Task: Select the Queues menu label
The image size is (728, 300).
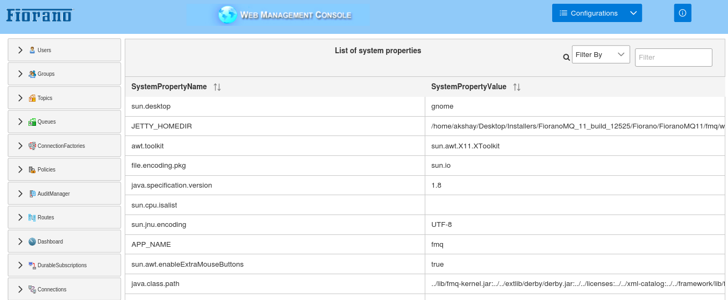Action: pyautogui.click(x=46, y=122)
